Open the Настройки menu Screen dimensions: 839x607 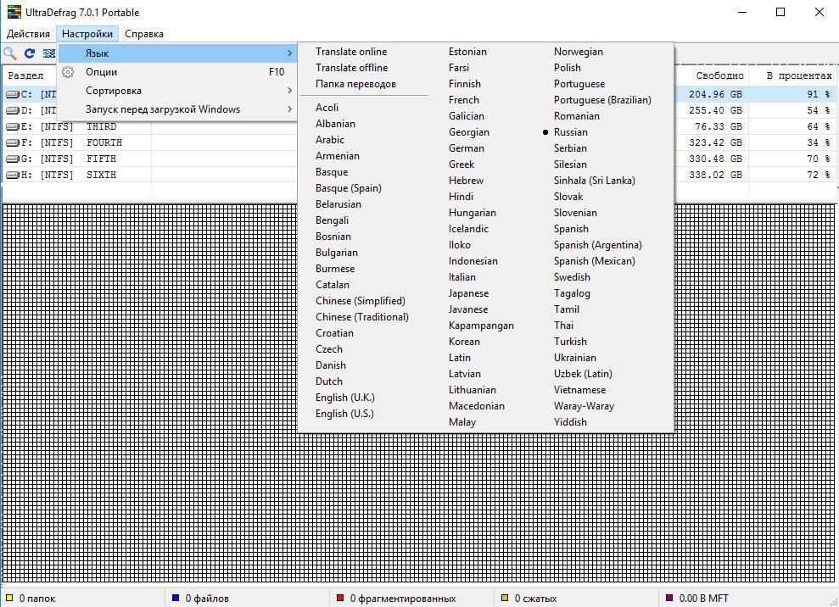tap(87, 34)
